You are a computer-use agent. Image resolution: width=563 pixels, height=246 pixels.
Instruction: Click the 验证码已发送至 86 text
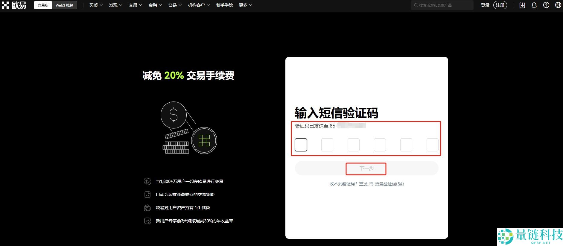[x=315, y=126]
